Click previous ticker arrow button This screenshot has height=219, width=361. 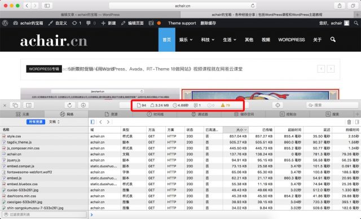pyautogui.click(x=321, y=69)
